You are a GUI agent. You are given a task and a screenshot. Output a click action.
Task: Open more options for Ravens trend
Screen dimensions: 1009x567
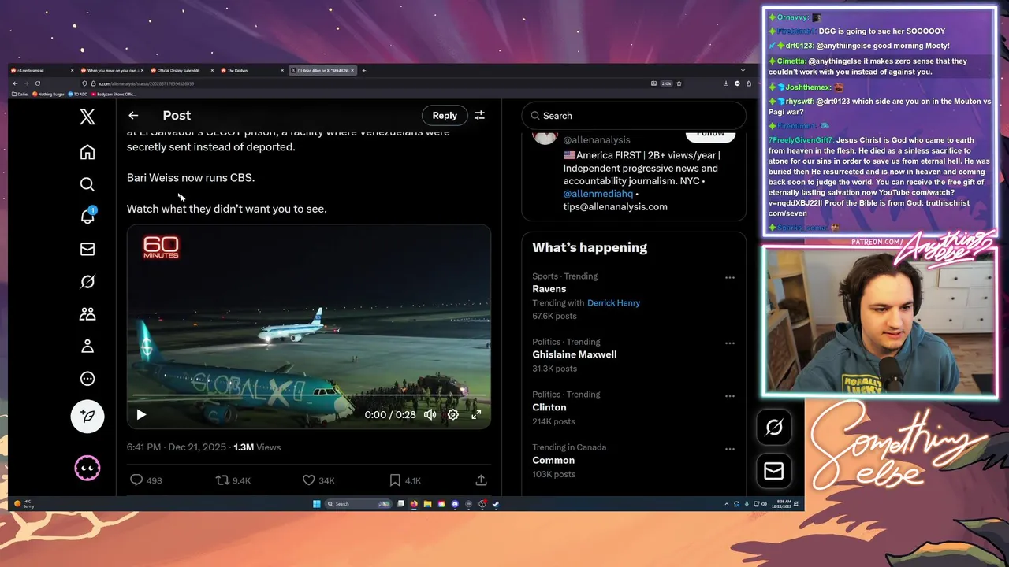[730, 277]
